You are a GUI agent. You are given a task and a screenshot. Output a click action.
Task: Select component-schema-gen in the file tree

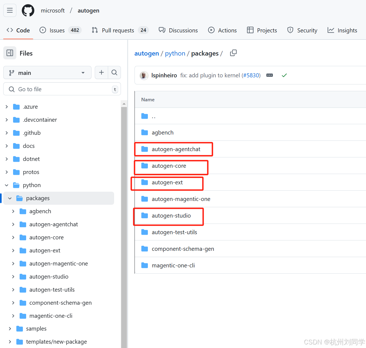click(60, 303)
